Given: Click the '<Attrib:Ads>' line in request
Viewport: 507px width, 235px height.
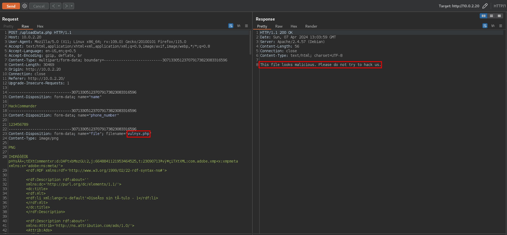Looking at the screenshot, I should pyautogui.click(x=39, y=230).
